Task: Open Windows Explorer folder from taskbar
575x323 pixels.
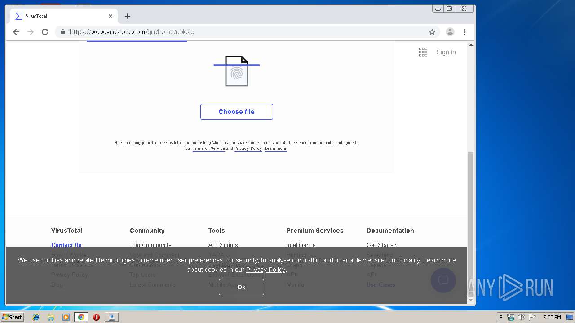Action: (x=51, y=317)
